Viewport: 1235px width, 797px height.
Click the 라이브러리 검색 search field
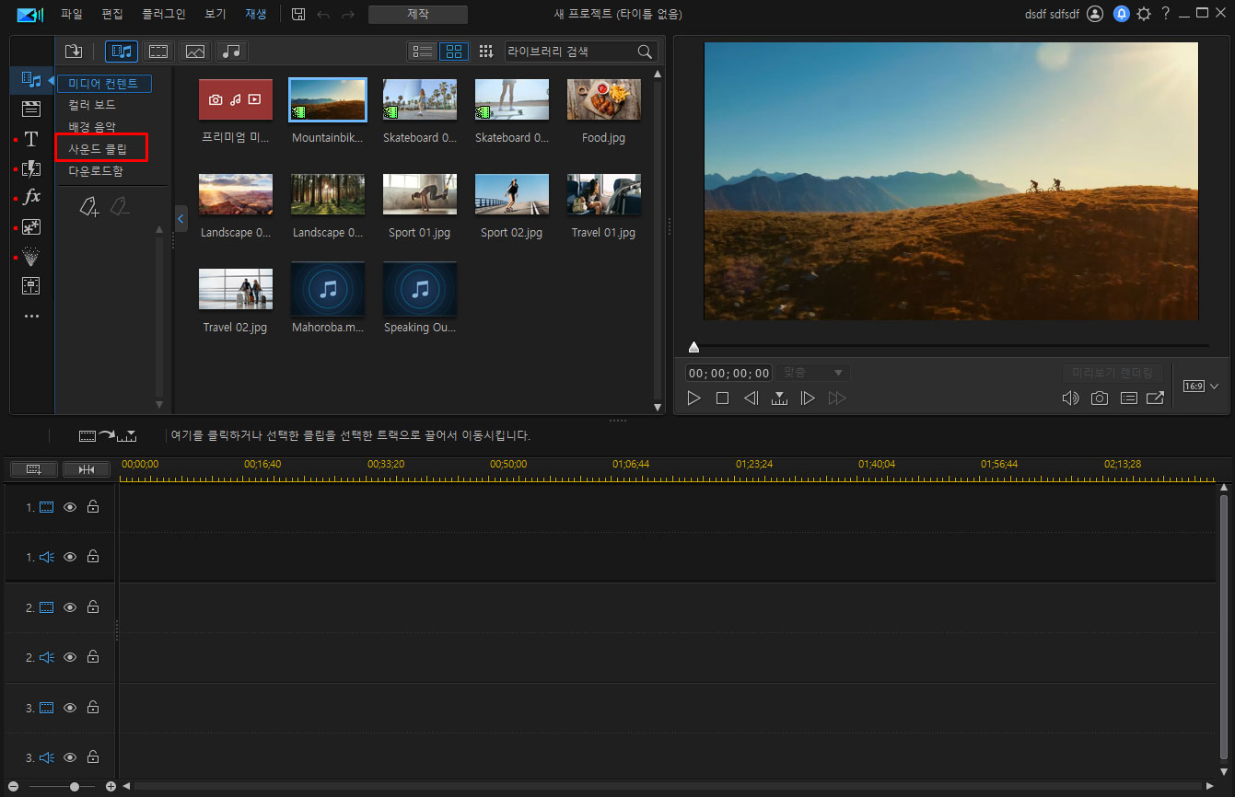click(x=569, y=52)
